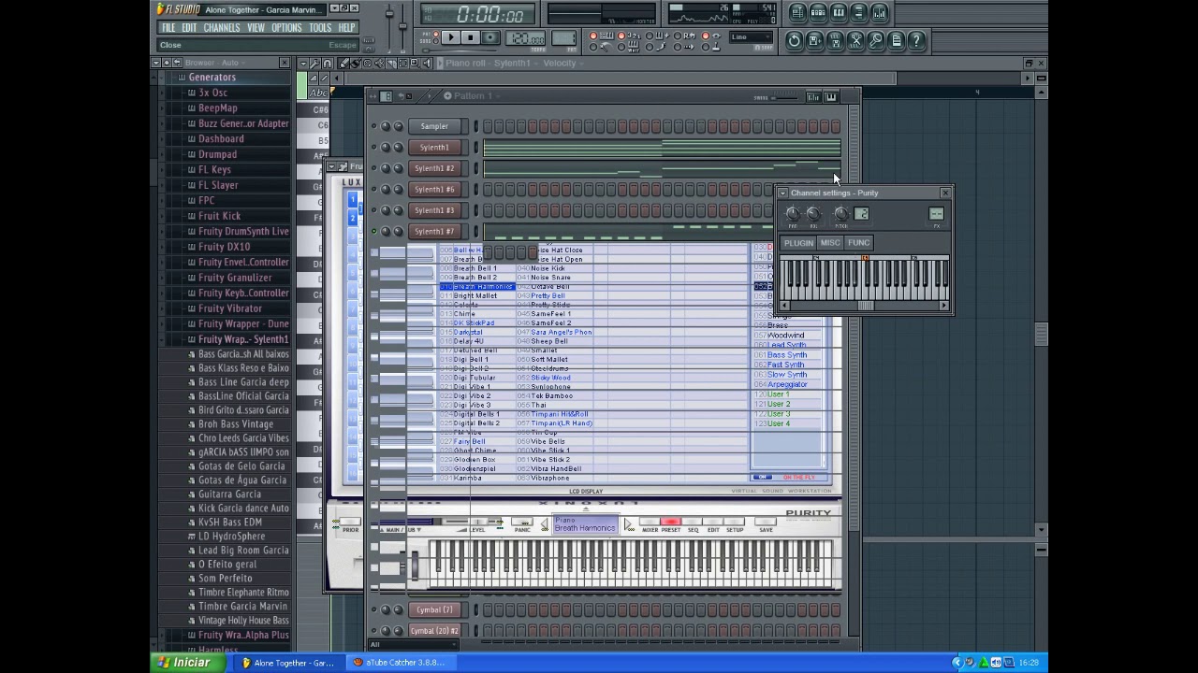
Task: Click the audio editor scissors icon
Action: 855,40
